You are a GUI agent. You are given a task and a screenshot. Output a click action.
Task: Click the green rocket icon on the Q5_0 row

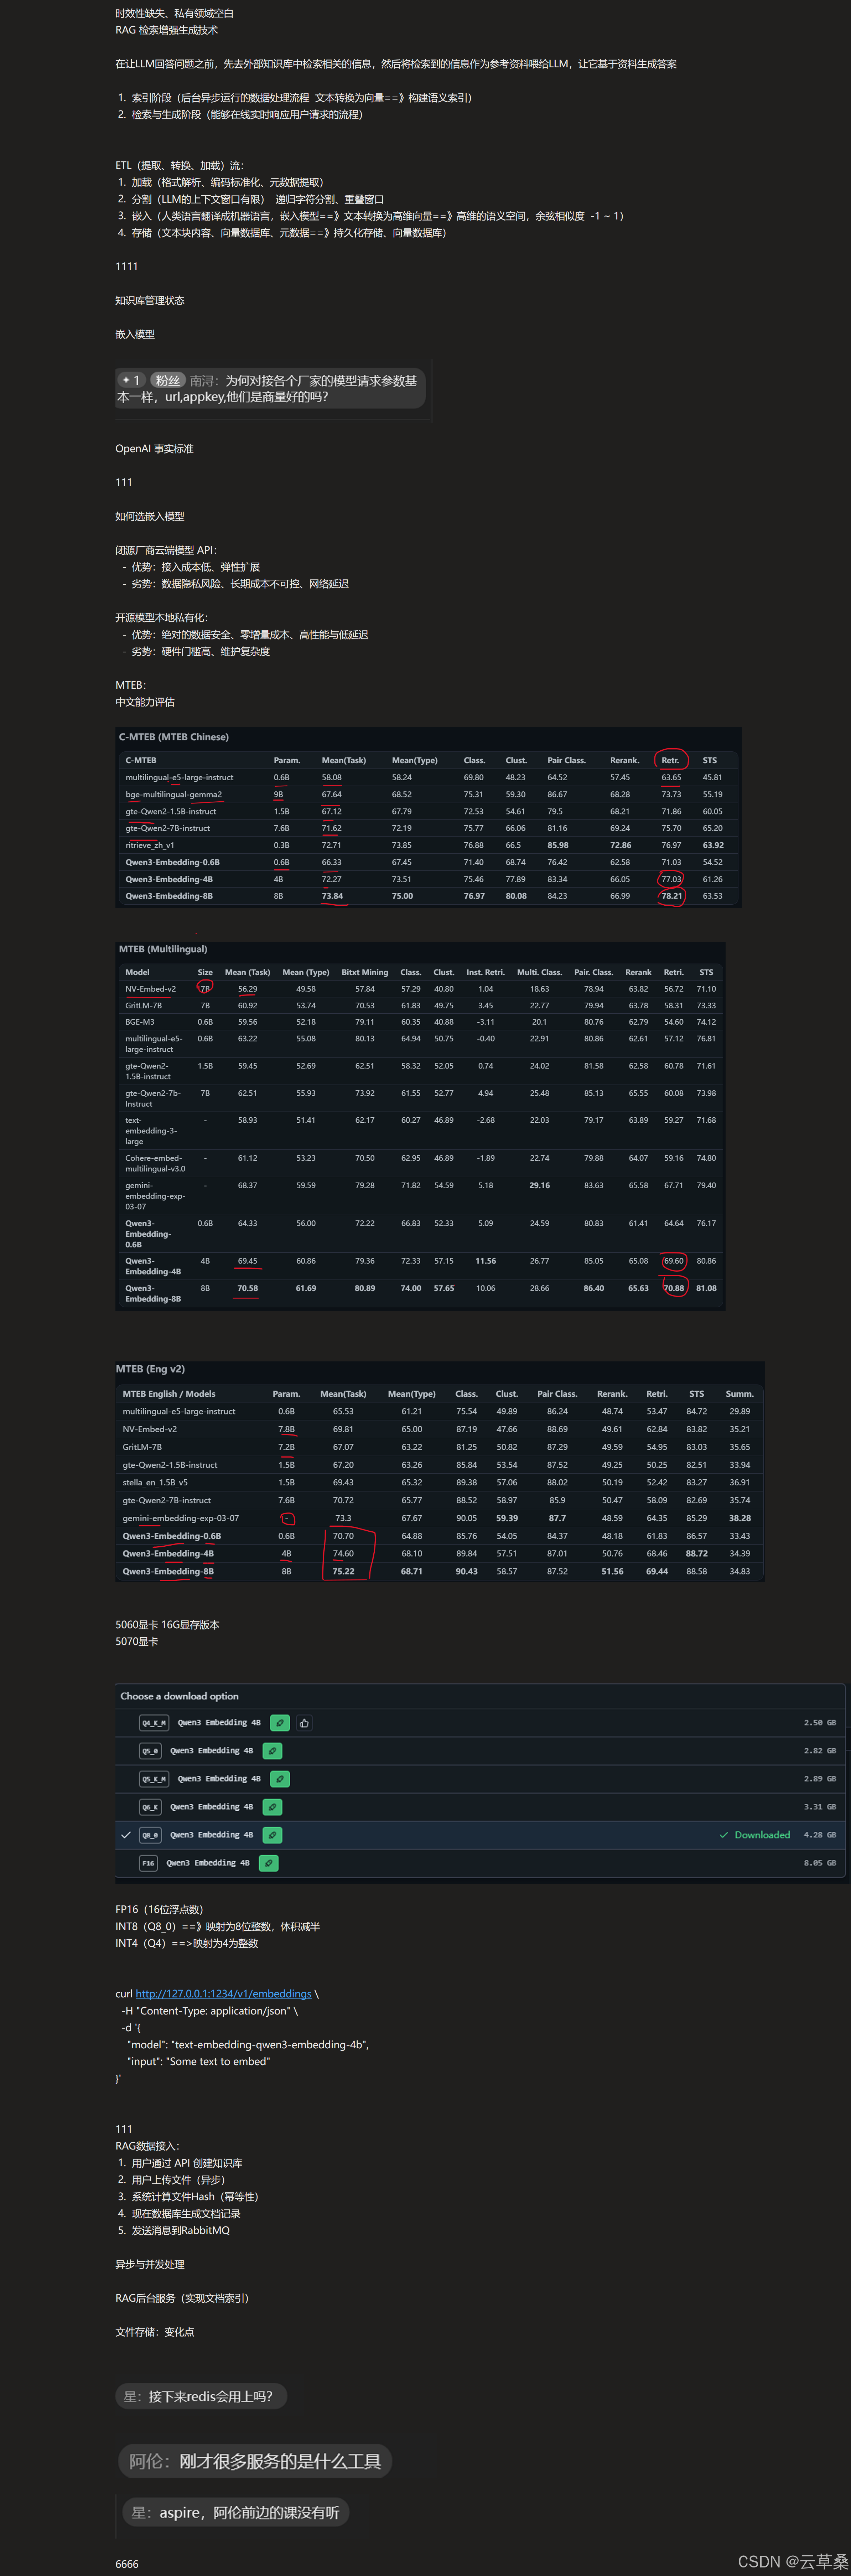click(272, 1751)
